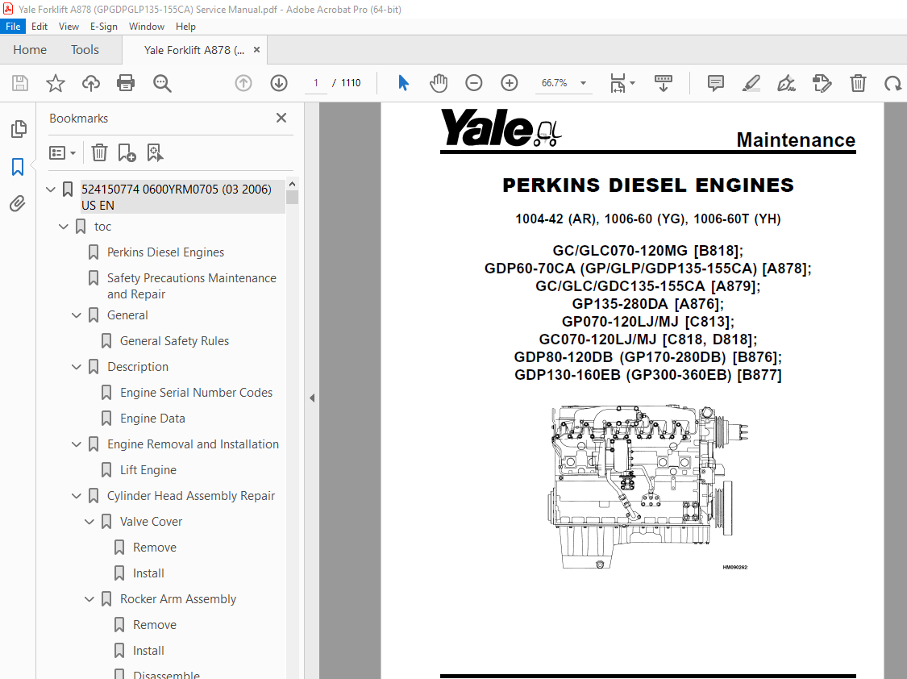
Task: Open the Edit menu
Action: [40, 27]
